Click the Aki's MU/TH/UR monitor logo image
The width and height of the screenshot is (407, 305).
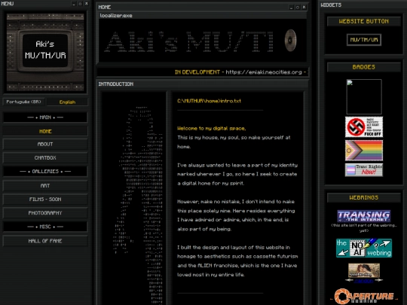(45, 52)
